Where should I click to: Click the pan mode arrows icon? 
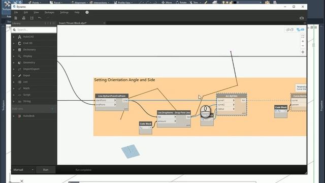click(x=303, y=52)
